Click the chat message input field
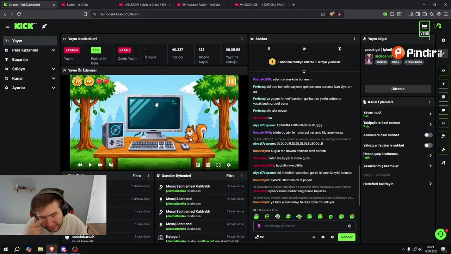The image size is (451, 254). click(304, 226)
